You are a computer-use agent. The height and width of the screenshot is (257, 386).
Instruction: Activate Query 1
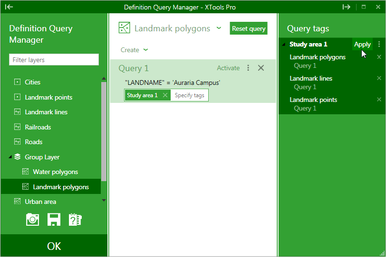228,68
